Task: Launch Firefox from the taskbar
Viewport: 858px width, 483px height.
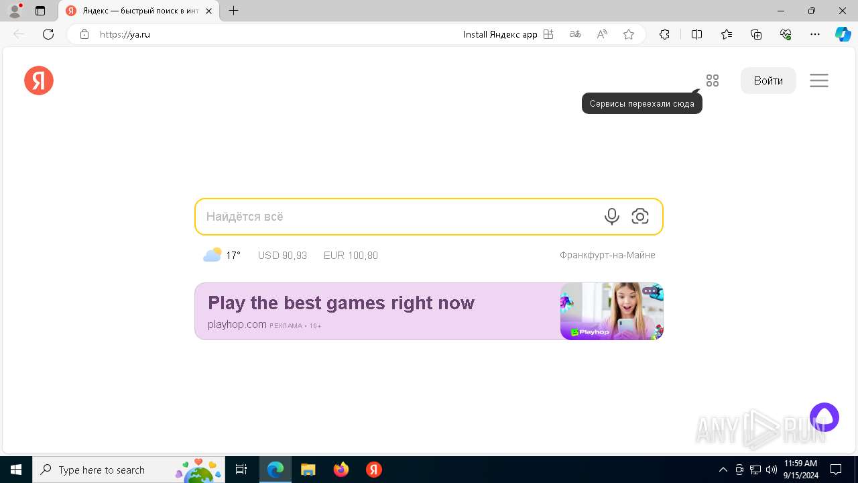Action: coord(341,470)
